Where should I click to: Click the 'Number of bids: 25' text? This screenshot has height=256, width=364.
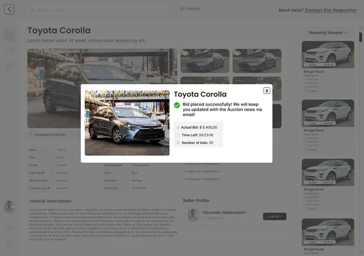pyautogui.click(x=197, y=143)
